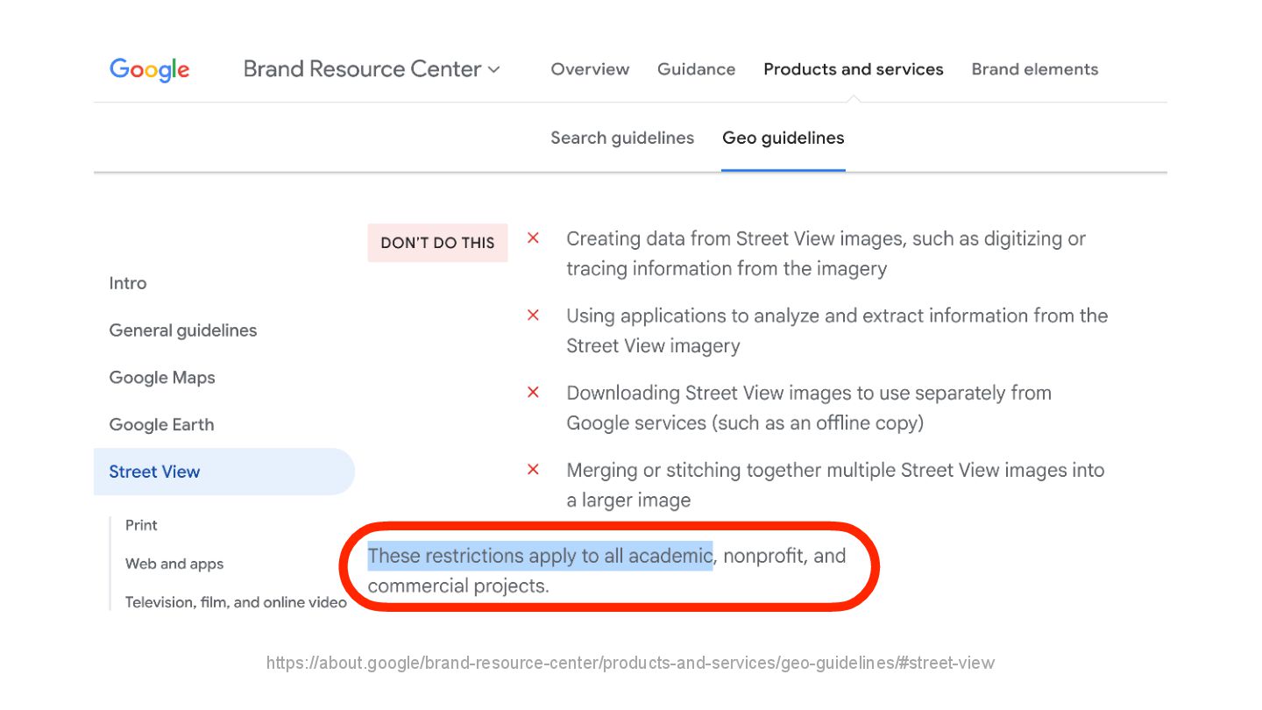Switch to the Search guidelines tab
1262x710 pixels.
point(621,138)
